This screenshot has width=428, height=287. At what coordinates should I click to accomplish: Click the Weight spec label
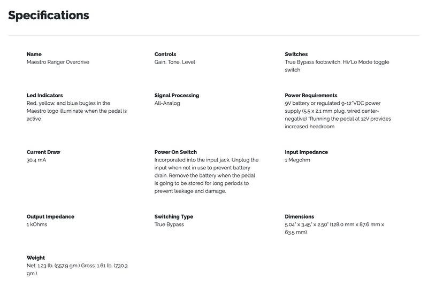tap(36, 258)
